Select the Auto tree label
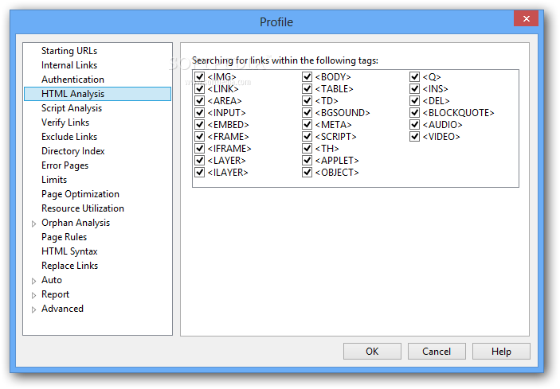560x389 pixels. tap(52, 280)
